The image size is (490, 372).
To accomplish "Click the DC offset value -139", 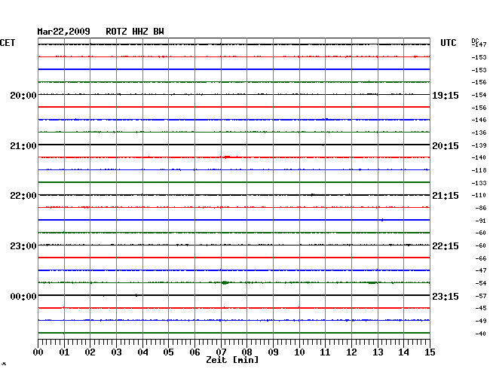I will (479, 145).
